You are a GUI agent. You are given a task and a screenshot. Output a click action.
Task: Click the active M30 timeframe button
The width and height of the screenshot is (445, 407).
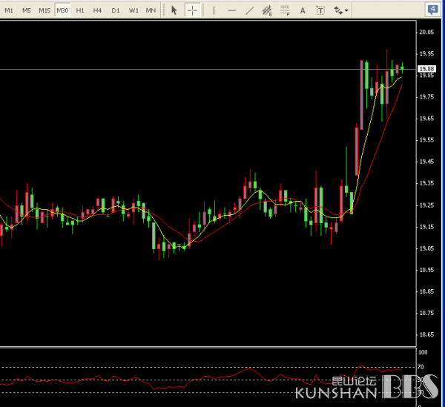point(62,10)
